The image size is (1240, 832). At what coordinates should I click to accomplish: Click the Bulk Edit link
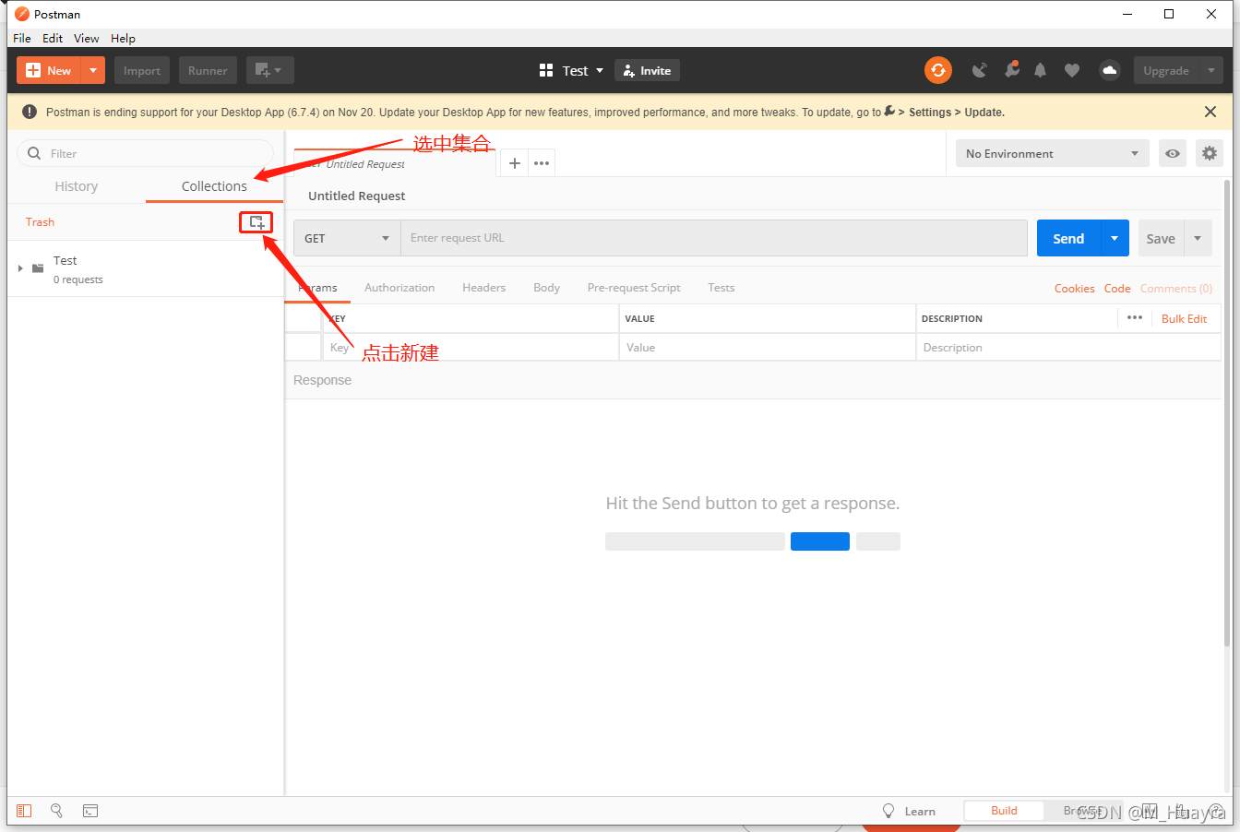[x=1184, y=318]
